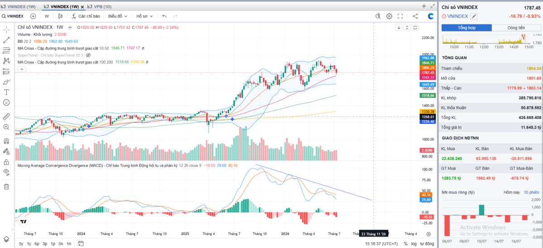This screenshot has width=543, height=248.
Task: Set chart range to 6p
Action: (x=37, y=243)
